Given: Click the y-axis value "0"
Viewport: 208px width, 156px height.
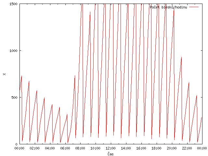Looking at the screenshot, I should point(17,144).
